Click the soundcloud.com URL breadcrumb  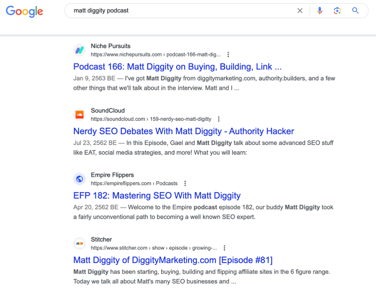pyautogui.click(x=151, y=119)
